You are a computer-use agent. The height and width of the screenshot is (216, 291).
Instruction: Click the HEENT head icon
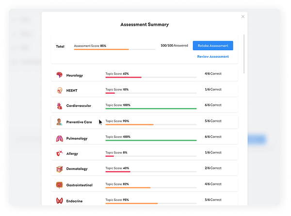(x=59, y=90)
